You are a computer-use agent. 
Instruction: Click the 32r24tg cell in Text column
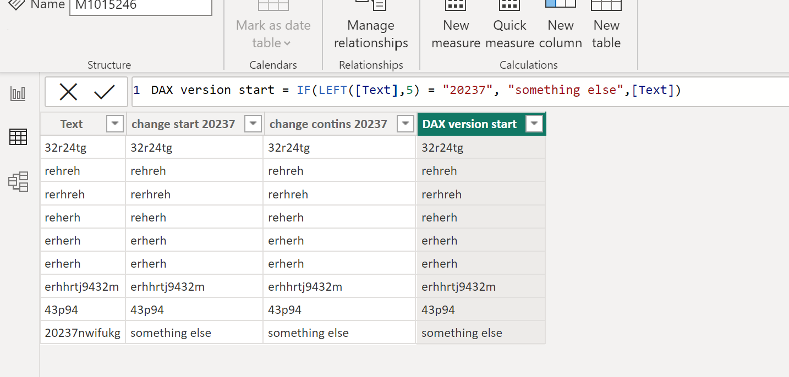pos(83,147)
